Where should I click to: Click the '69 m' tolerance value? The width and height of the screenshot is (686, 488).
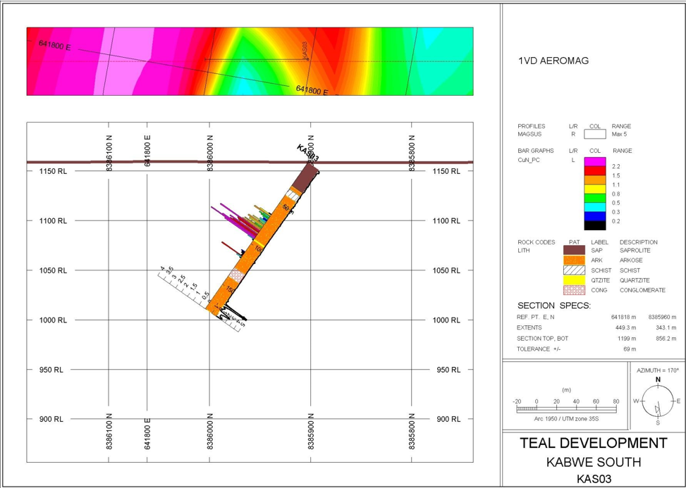[630, 349]
